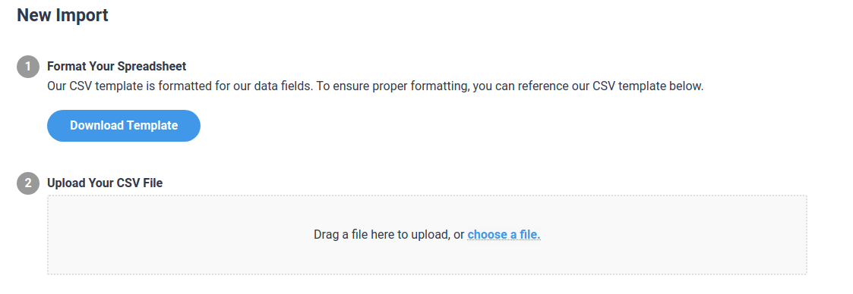Click the dashed CSV upload drop zone

pos(427,235)
